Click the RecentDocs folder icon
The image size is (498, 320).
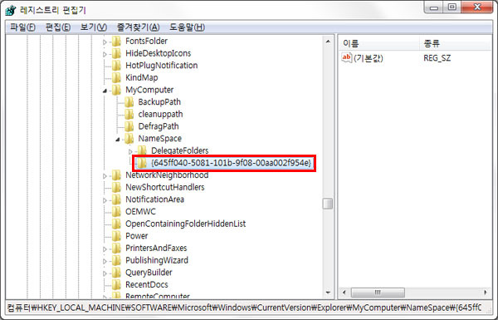click(116, 285)
